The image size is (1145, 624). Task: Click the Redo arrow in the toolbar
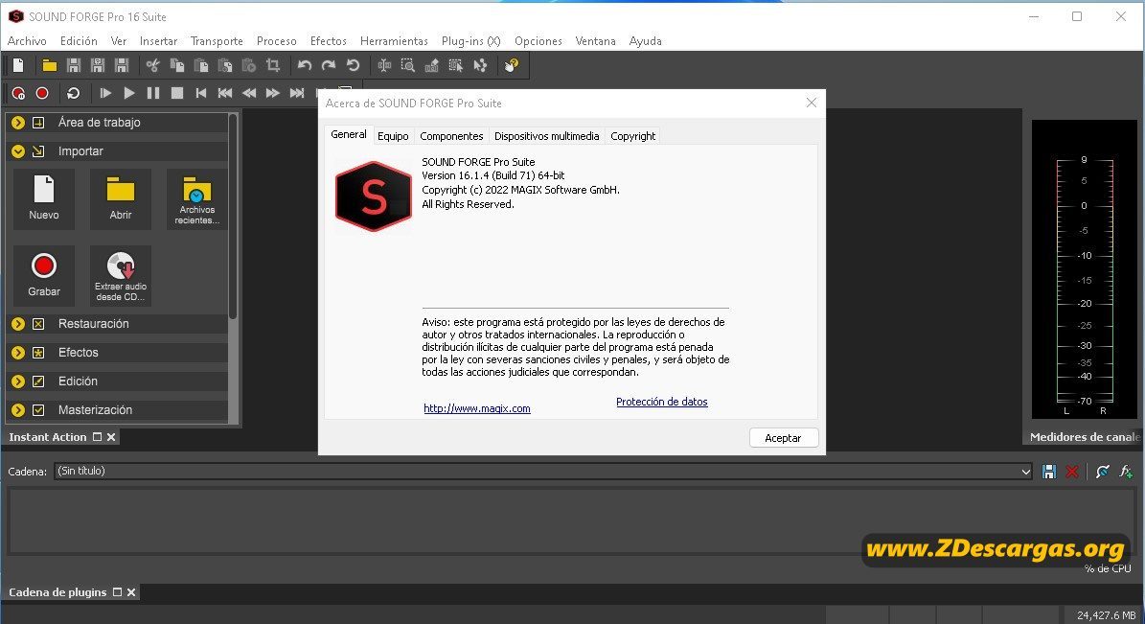pos(329,66)
